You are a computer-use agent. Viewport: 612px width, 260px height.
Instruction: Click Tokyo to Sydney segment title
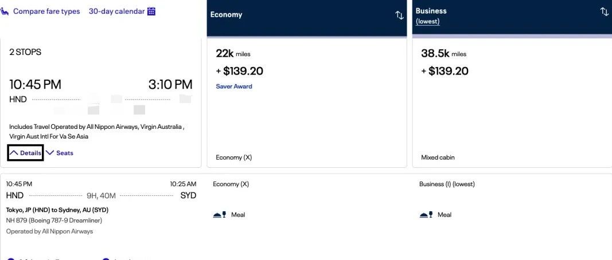point(57,210)
